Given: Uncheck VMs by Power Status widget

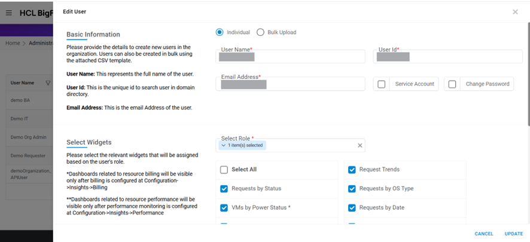Looking at the screenshot, I should point(224,208).
